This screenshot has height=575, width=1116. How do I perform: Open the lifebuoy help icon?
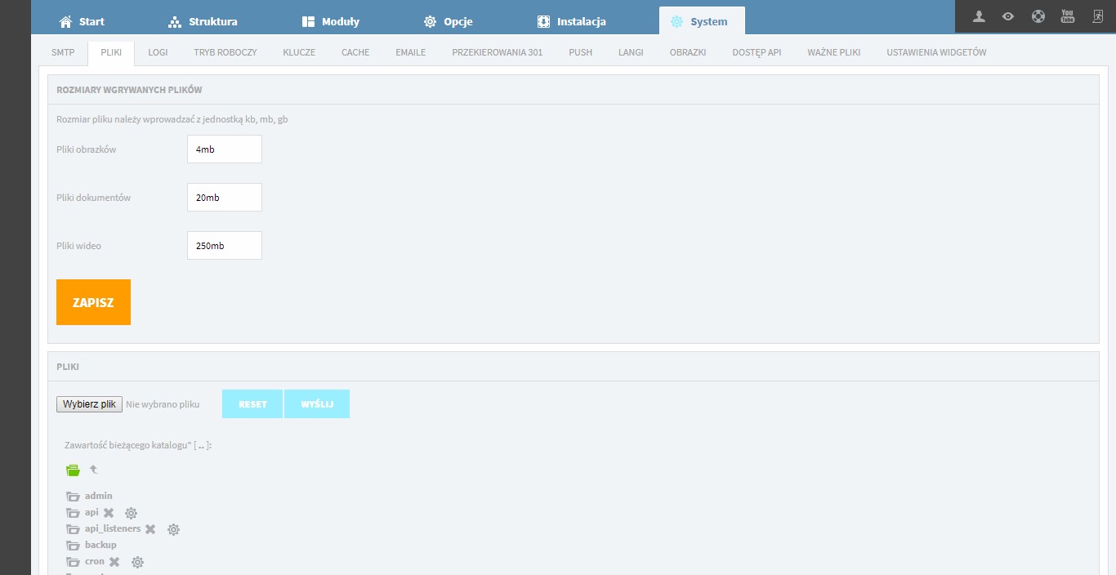(x=1038, y=16)
